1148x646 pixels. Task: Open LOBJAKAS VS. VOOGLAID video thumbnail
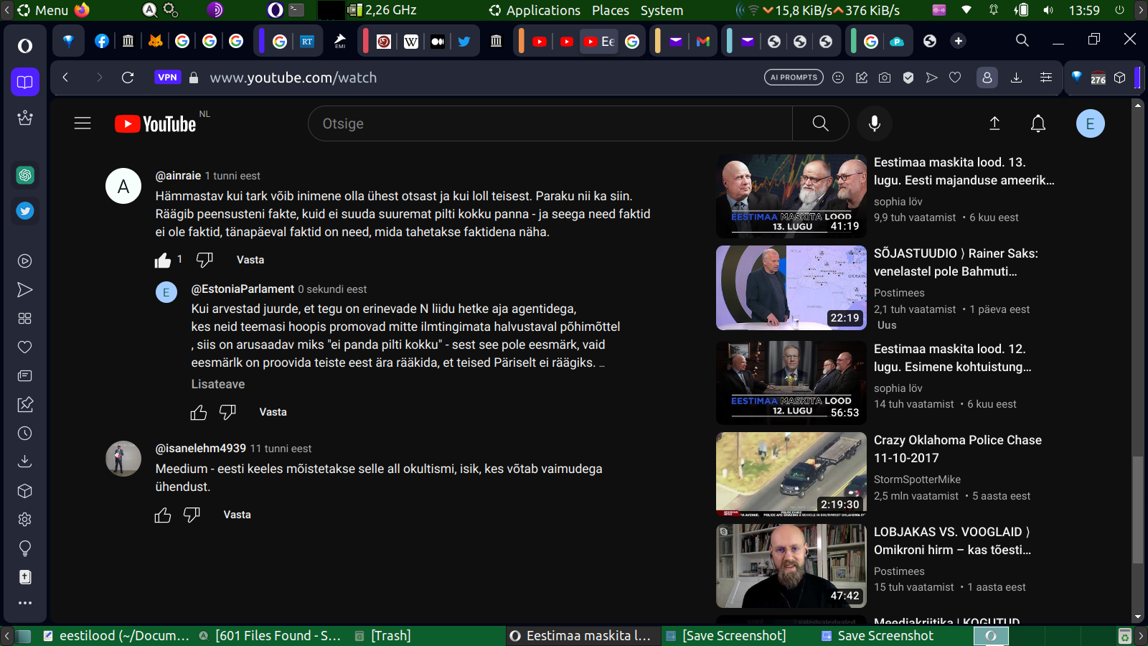(x=791, y=566)
